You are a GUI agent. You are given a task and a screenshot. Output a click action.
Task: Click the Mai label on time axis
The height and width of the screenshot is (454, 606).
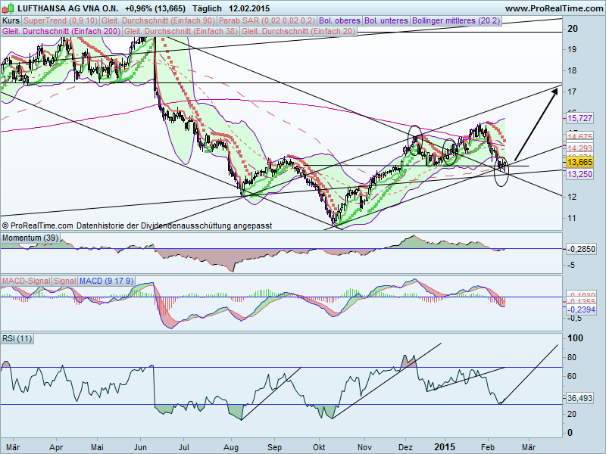tap(97, 447)
